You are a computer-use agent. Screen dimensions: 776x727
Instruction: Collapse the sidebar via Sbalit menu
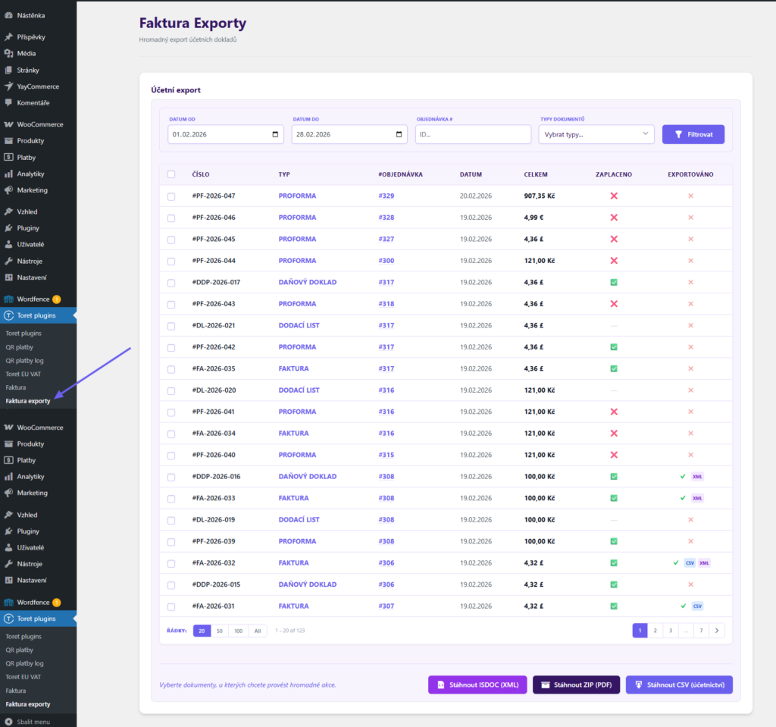(x=34, y=721)
